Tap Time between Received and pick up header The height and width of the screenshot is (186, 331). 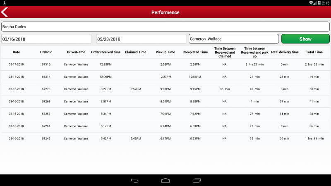pyautogui.click(x=254, y=52)
